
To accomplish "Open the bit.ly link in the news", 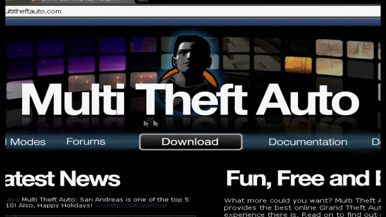I will pos(131,206).
